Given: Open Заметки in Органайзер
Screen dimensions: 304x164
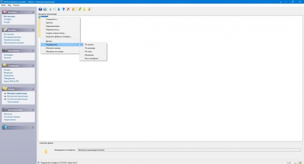Looking at the screenshot, I should [8, 58].
